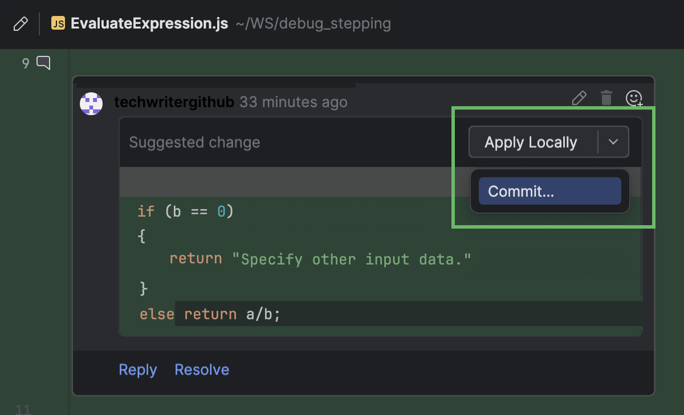Click the JS file type icon
Viewport: 684px width, 415px height.
(58, 23)
